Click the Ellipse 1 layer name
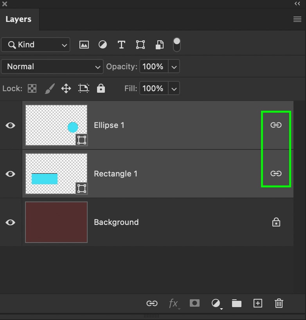The height and width of the screenshot is (320, 306). coord(109,125)
